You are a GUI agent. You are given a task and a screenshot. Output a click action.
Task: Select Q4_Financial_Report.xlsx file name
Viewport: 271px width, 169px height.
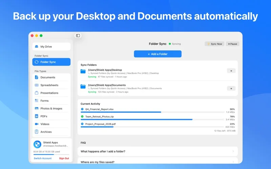tap(99, 109)
